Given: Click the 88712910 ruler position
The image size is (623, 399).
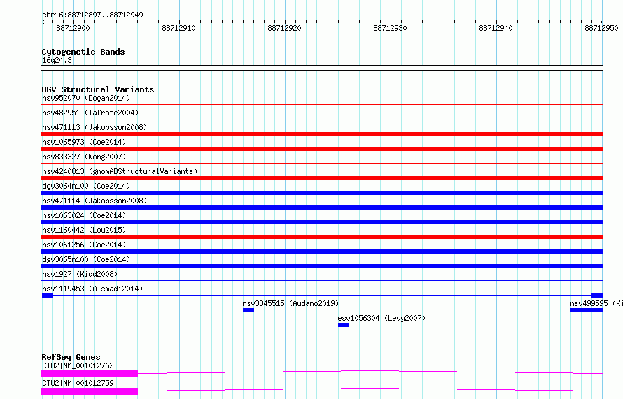Looking at the screenshot, I should tap(178, 28).
